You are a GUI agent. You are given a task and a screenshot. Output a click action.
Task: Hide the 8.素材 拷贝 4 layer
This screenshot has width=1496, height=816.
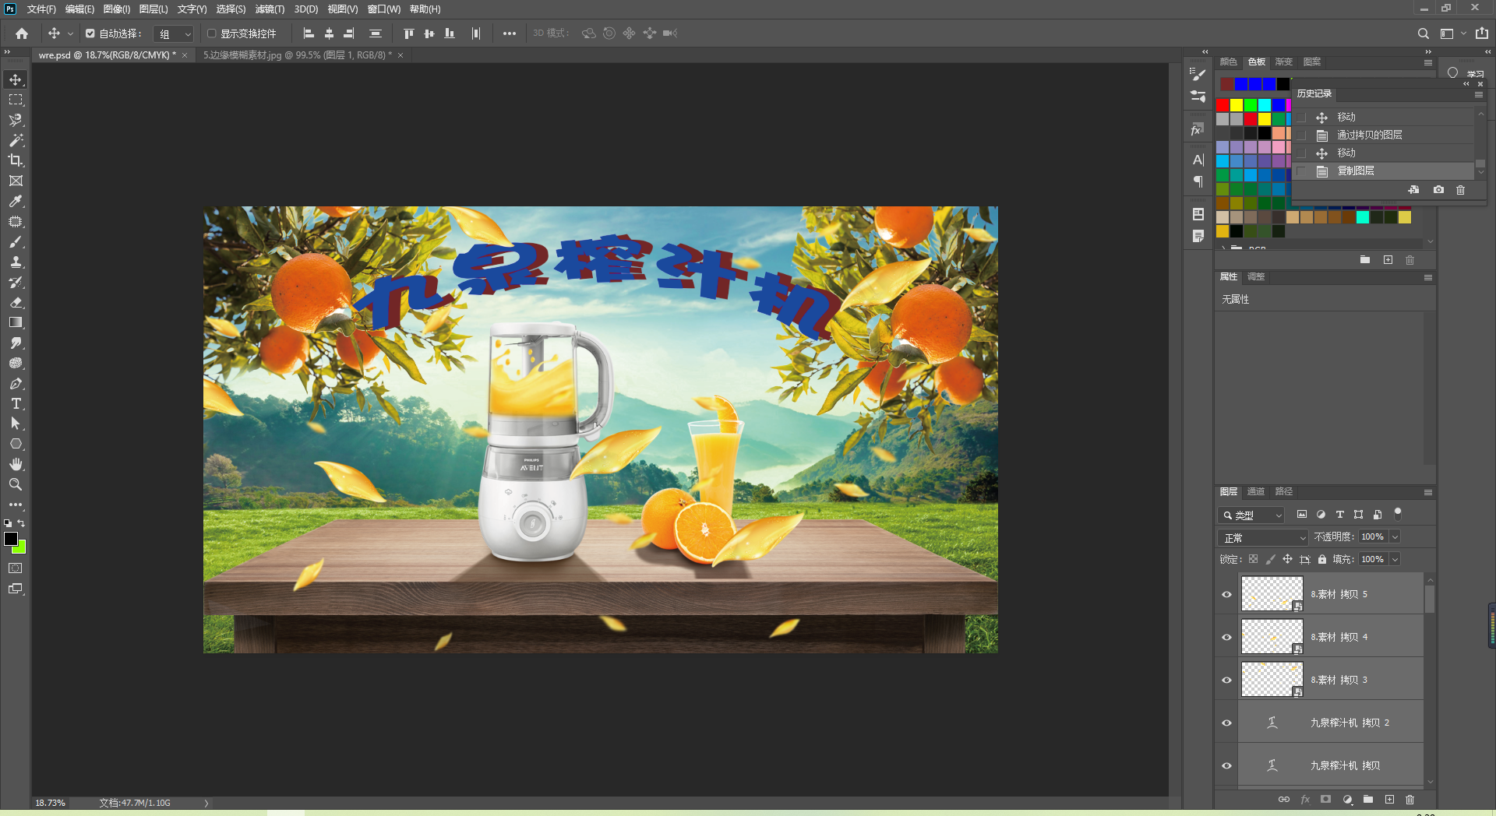pyautogui.click(x=1226, y=637)
